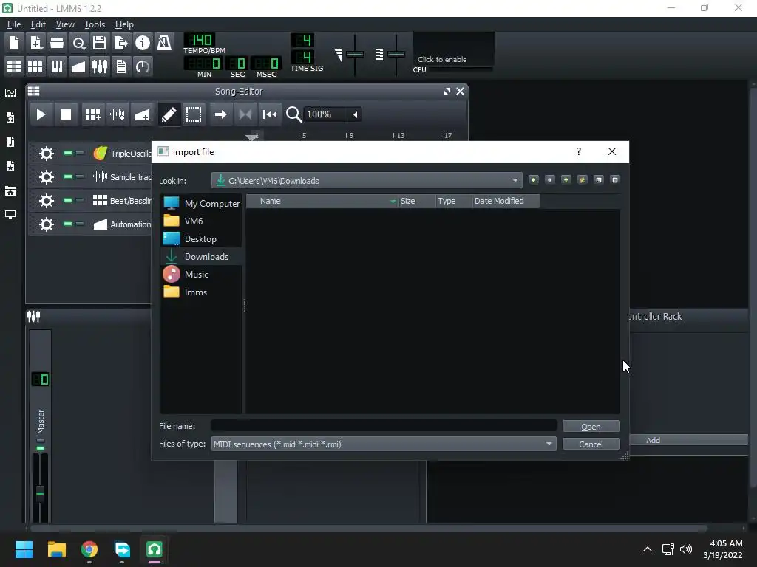Screen dimensions: 757x567
Task: Select Music in dialog sidebar
Action: click(x=201, y=275)
